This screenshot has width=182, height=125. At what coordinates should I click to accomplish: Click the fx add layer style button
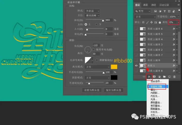[149, 77]
